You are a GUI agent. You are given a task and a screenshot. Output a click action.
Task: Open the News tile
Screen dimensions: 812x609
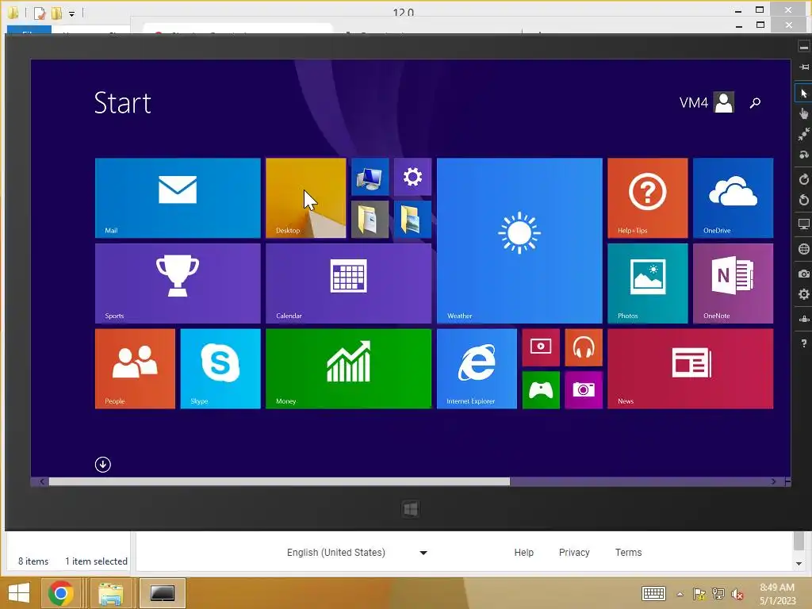[x=691, y=369]
